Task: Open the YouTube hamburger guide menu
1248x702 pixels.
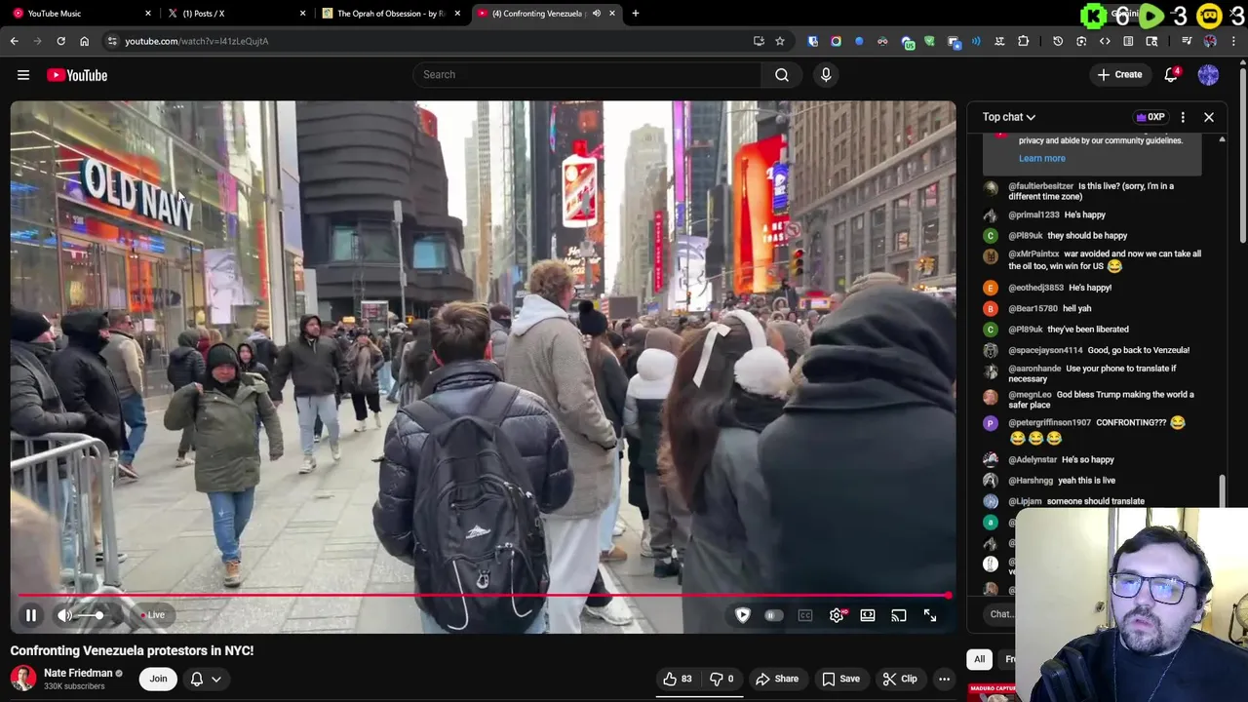Action: [x=23, y=75]
